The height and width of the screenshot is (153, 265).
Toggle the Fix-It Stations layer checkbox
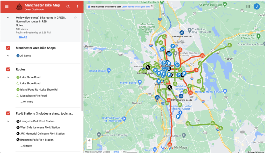(8, 114)
